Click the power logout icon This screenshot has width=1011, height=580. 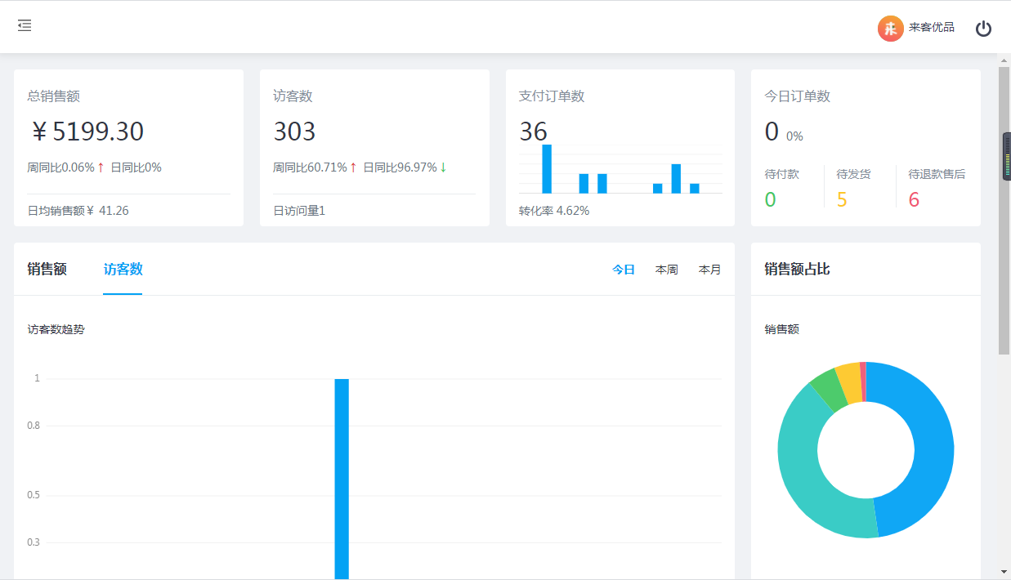pyautogui.click(x=983, y=29)
